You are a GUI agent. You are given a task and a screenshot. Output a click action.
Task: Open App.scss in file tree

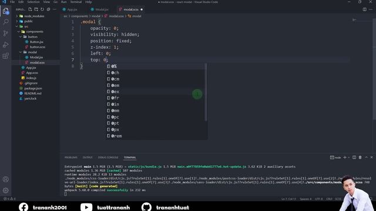click(32, 73)
